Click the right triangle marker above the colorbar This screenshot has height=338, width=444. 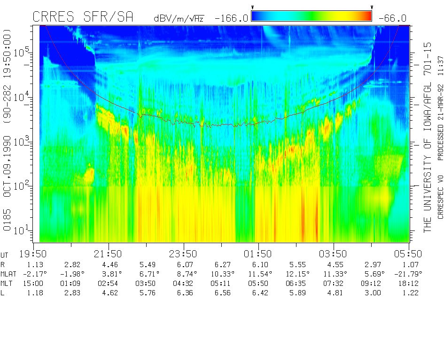click(372, 8)
